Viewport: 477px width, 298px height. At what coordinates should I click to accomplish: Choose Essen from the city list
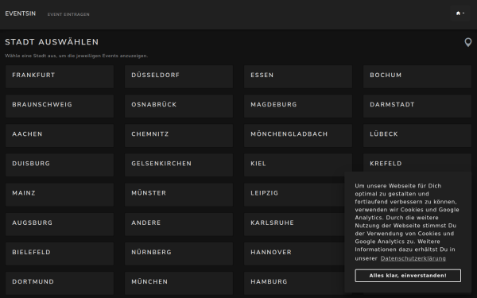298,76
